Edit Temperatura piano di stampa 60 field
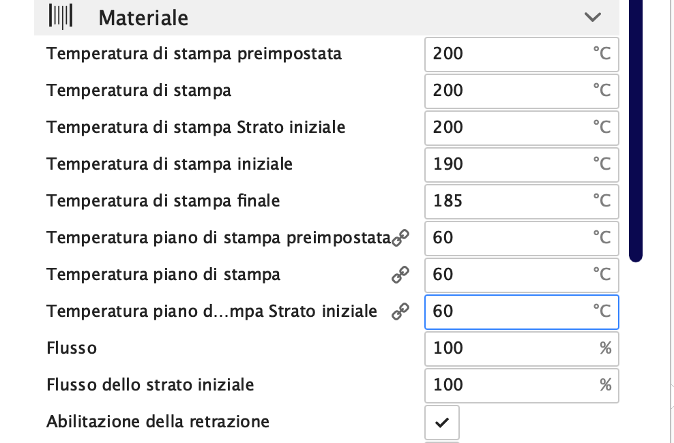Viewport: 674px width, 443px height. click(x=521, y=275)
